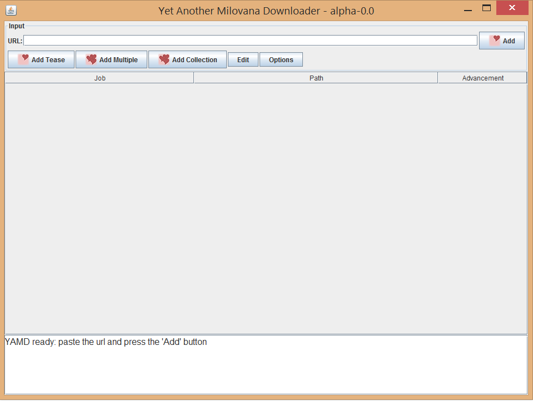Screen dimensions: 533x401
Task: Maximize the downloader window
Action: tap(487, 8)
